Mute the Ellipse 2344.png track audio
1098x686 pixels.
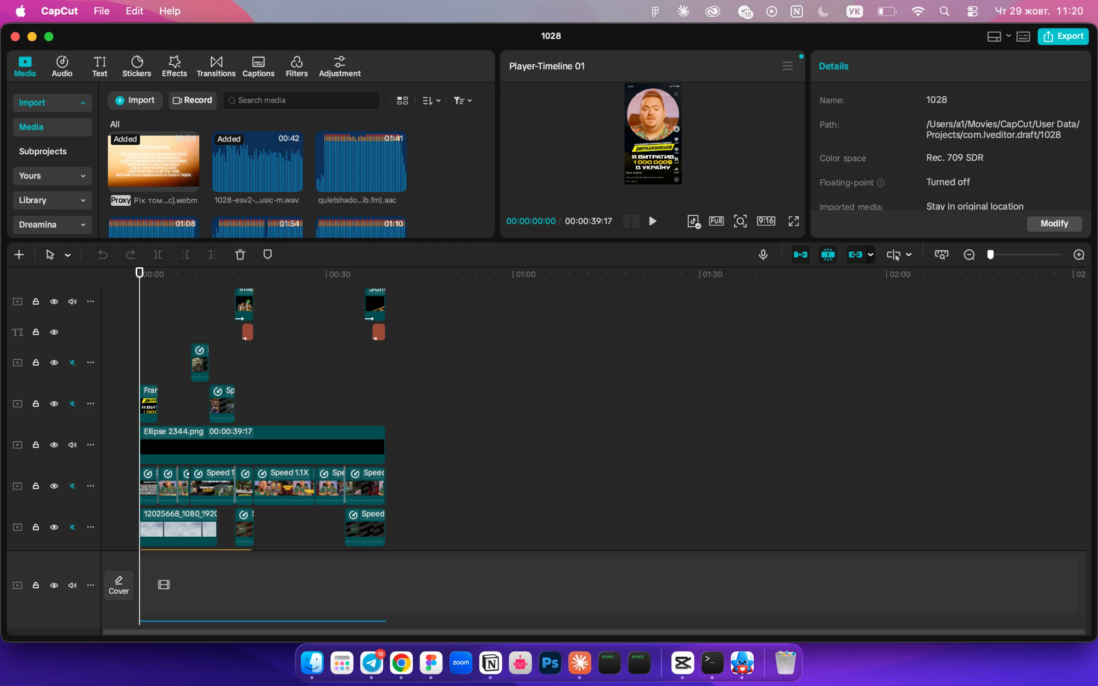pos(72,445)
